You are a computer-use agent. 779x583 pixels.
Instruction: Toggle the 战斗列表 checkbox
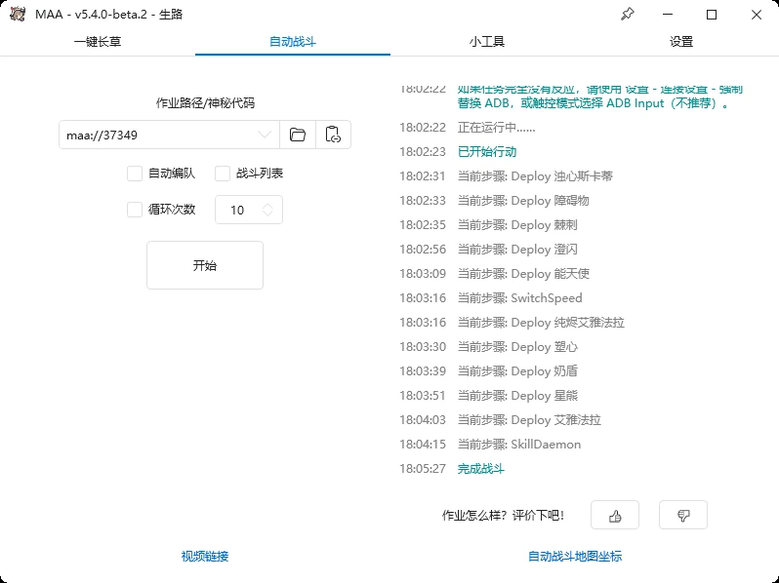coord(223,174)
